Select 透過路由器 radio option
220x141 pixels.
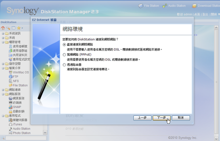tap(64, 65)
